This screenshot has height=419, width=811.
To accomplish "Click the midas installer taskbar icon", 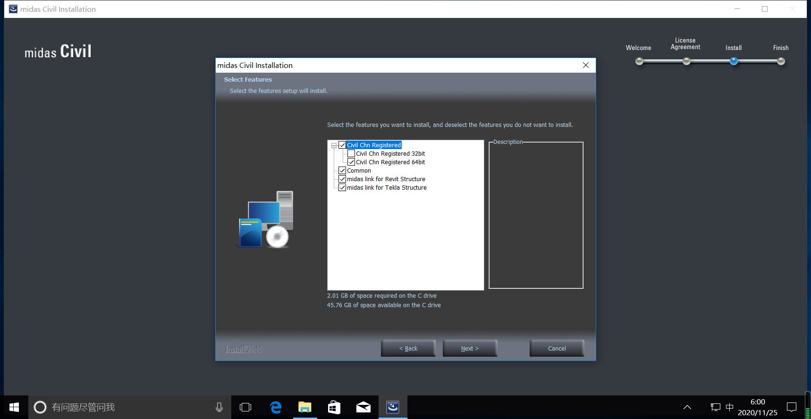I will pos(393,407).
